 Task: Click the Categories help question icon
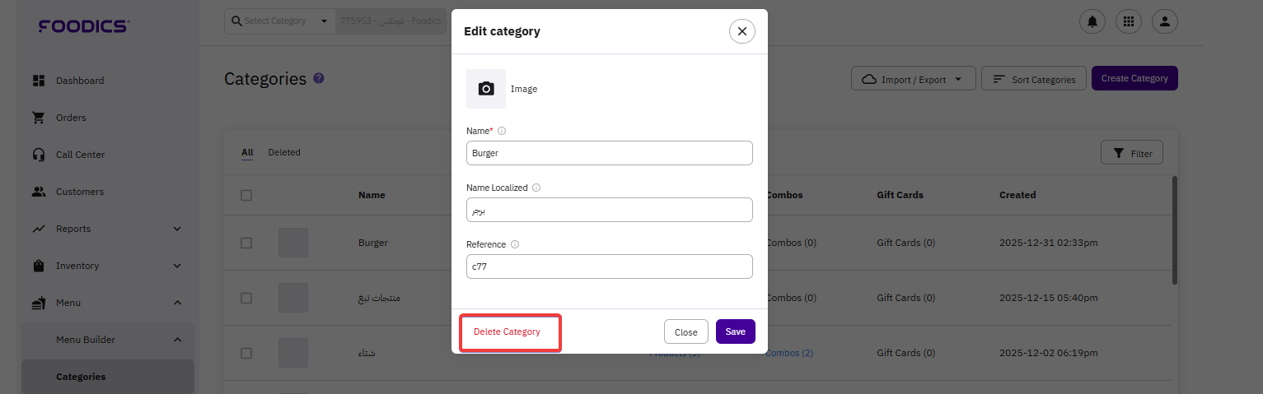pyautogui.click(x=319, y=78)
